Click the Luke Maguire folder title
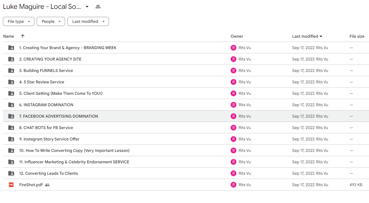 tap(42, 7)
